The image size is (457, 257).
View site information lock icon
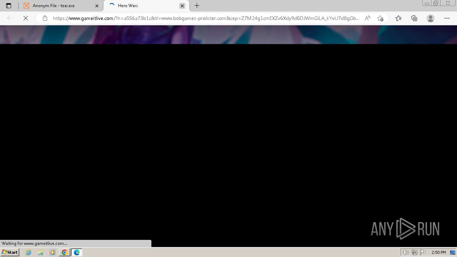[45, 18]
